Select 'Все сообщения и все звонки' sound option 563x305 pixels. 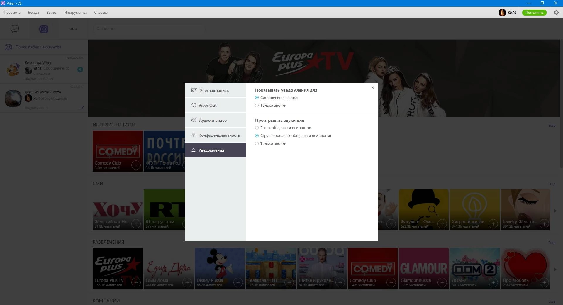pyautogui.click(x=257, y=128)
